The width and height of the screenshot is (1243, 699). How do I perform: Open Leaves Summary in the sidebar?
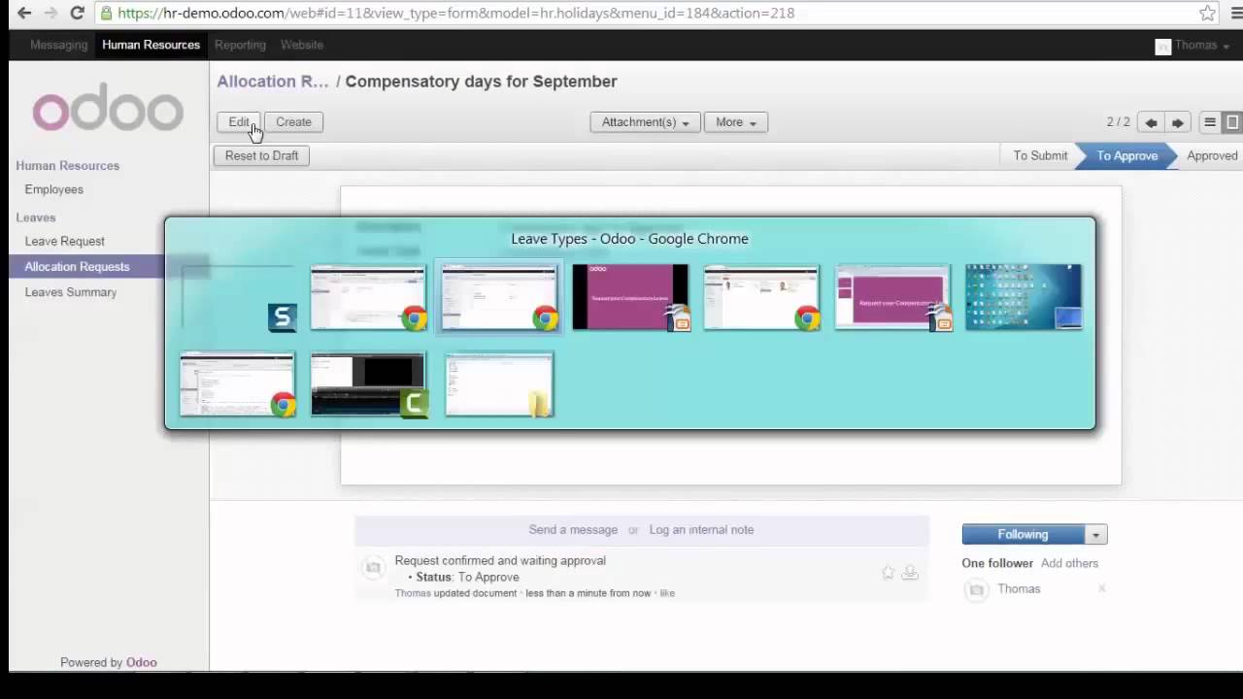coord(70,292)
